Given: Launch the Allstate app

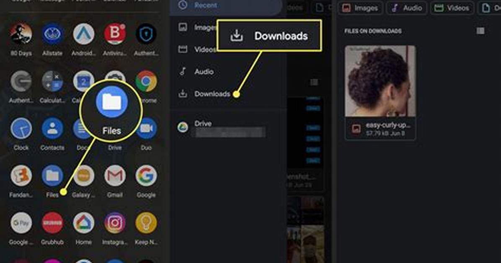Looking at the screenshot, I should click(x=52, y=34).
